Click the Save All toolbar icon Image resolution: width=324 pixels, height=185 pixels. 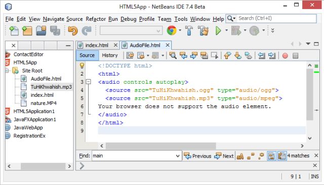[x=55, y=30]
